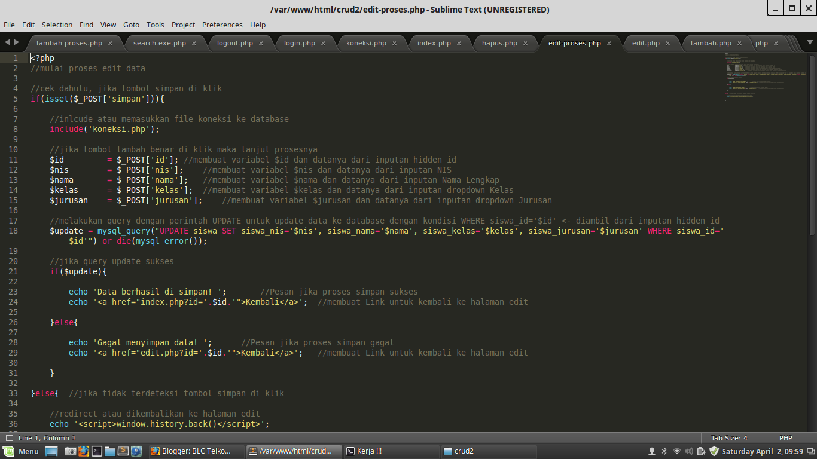This screenshot has width=817, height=459.
Task: Launch Firefox from the taskbar launcher
Action: (83, 451)
